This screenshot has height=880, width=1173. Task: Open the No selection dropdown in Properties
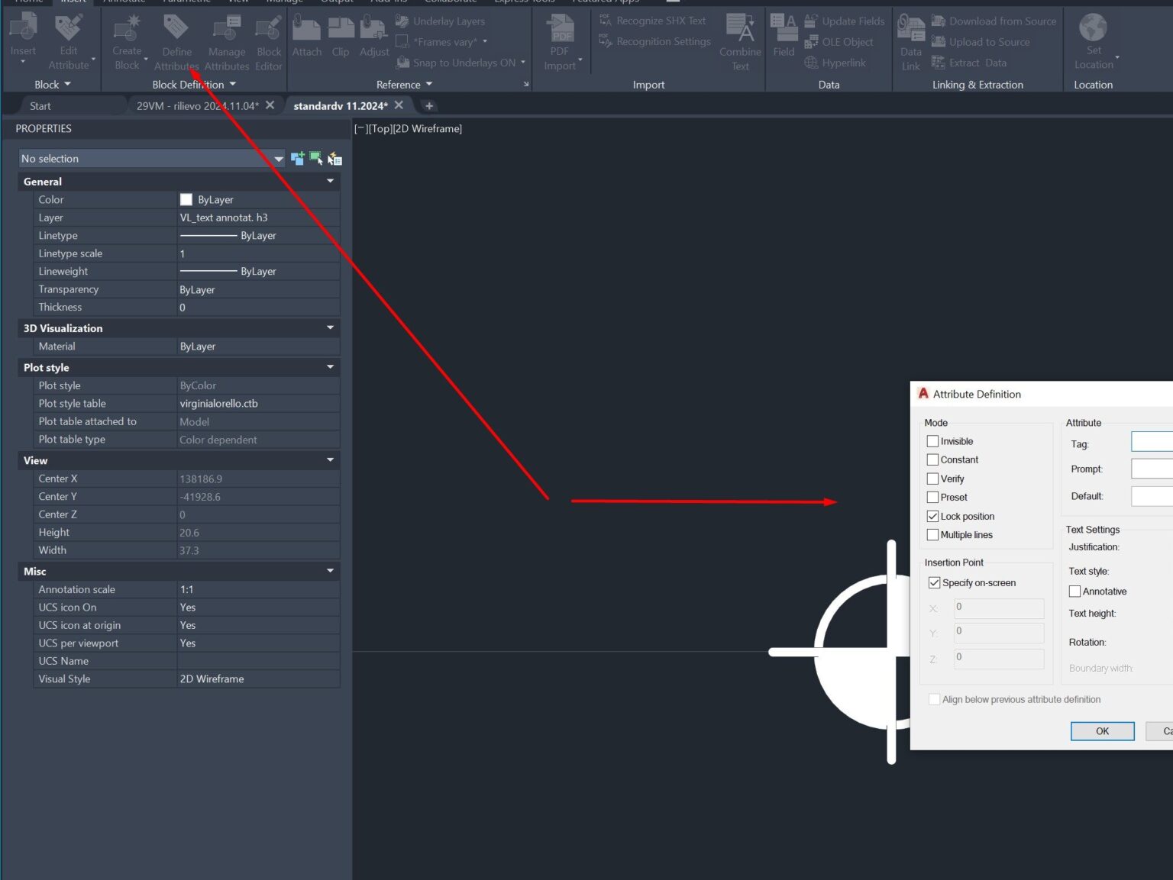pos(278,158)
